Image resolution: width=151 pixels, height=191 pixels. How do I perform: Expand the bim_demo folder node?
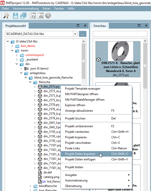click(x=12, y=46)
